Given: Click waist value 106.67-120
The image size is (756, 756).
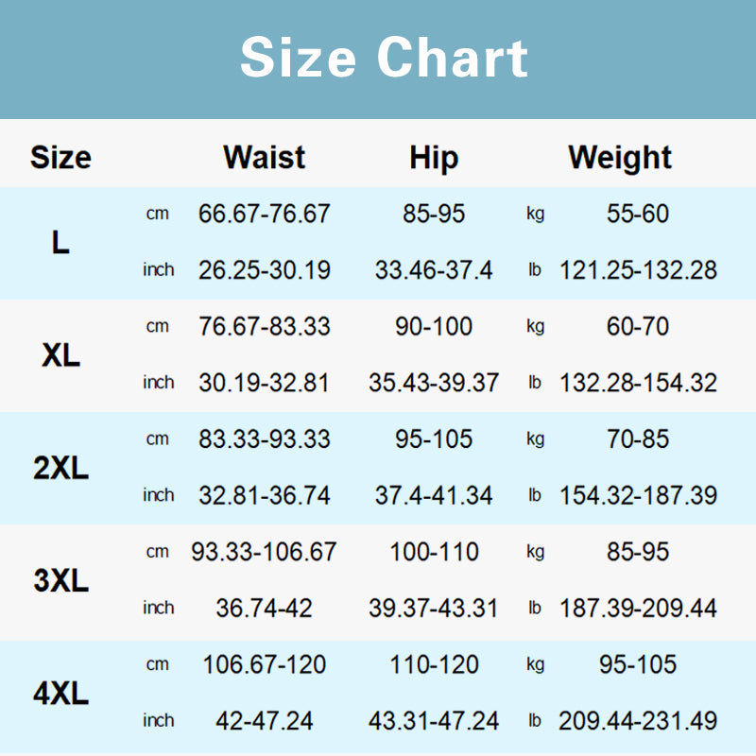Looking at the screenshot, I should 265,664.
